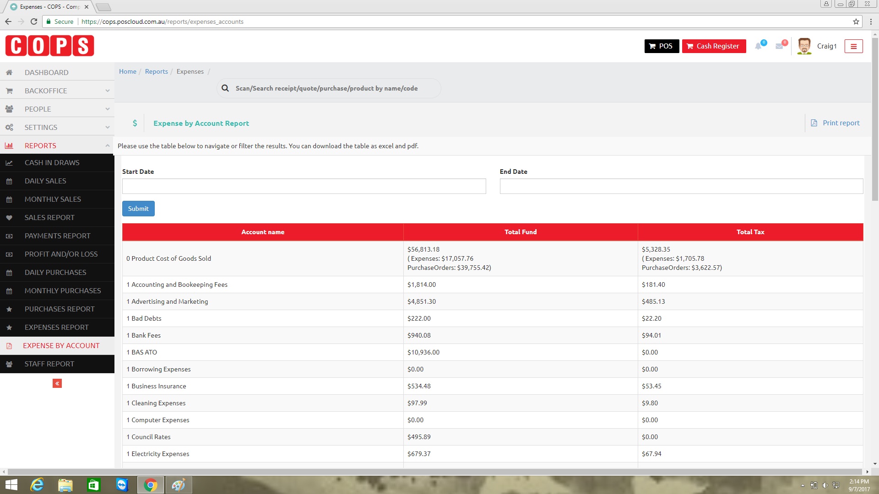Image resolution: width=879 pixels, height=494 pixels.
Task: Click Craig1 user avatar picture
Action: pyautogui.click(x=804, y=46)
